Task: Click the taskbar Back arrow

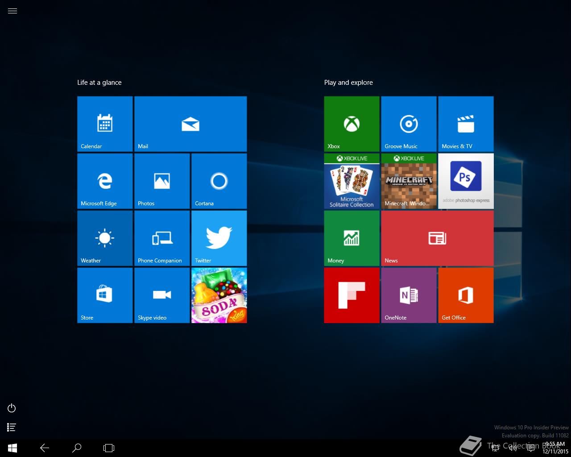Action: click(x=45, y=448)
